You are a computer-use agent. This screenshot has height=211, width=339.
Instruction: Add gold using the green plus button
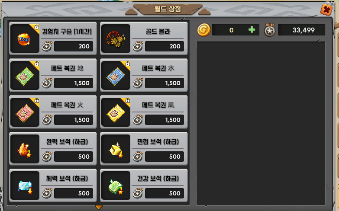[252, 30]
